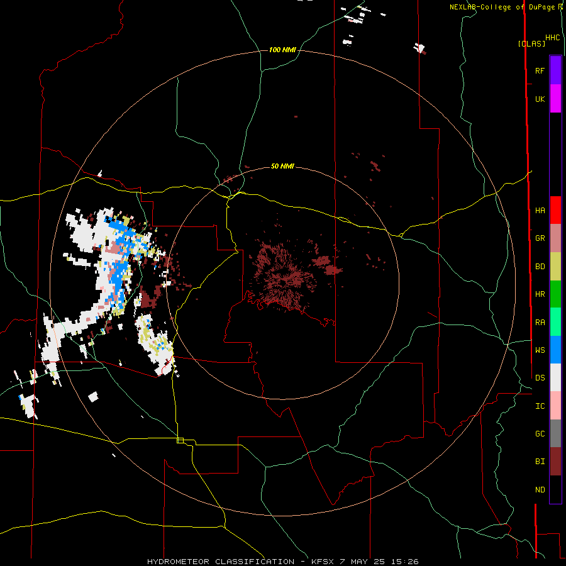Viewport: 566px width, 566px height.
Task: Click the UK magenta legend swatch
Action: [555, 99]
